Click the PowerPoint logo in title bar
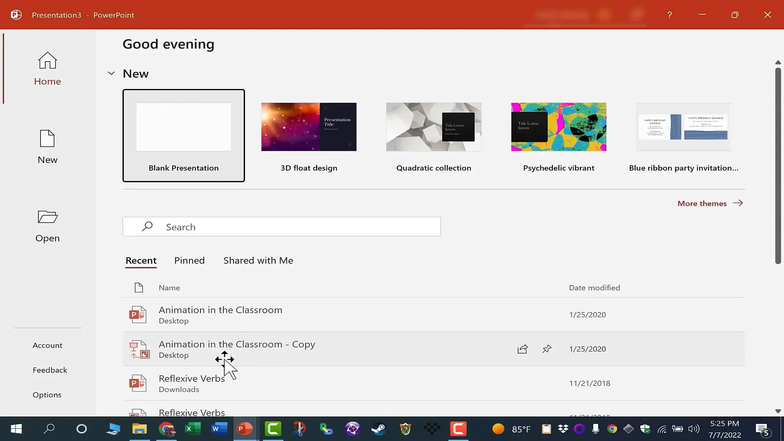The height and width of the screenshot is (441, 784). pos(16,15)
